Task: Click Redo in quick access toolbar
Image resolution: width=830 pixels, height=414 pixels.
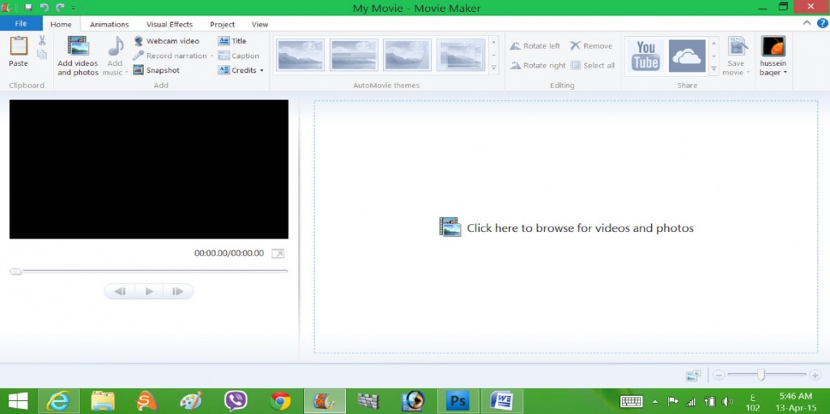Action: pyautogui.click(x=60, y=8)
